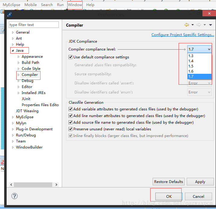The image size is (216, 209).
Task: Choose compliance level 1.6
Action: click(199, 71)
